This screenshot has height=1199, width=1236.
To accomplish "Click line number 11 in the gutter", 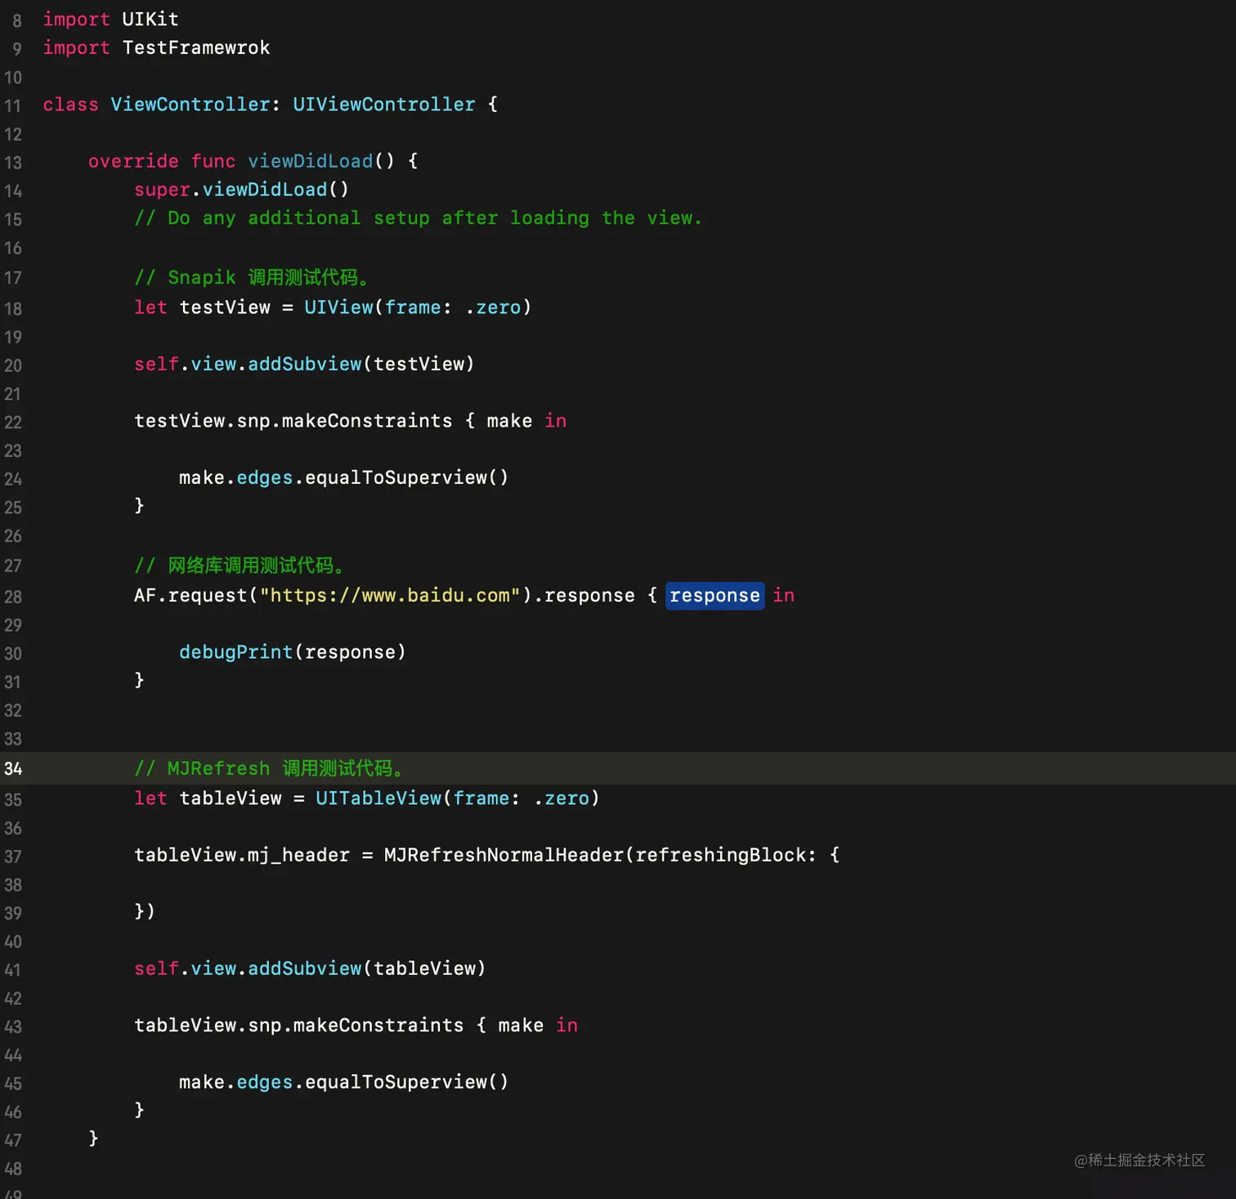I will pyautogui.click(x=13, y=106).
